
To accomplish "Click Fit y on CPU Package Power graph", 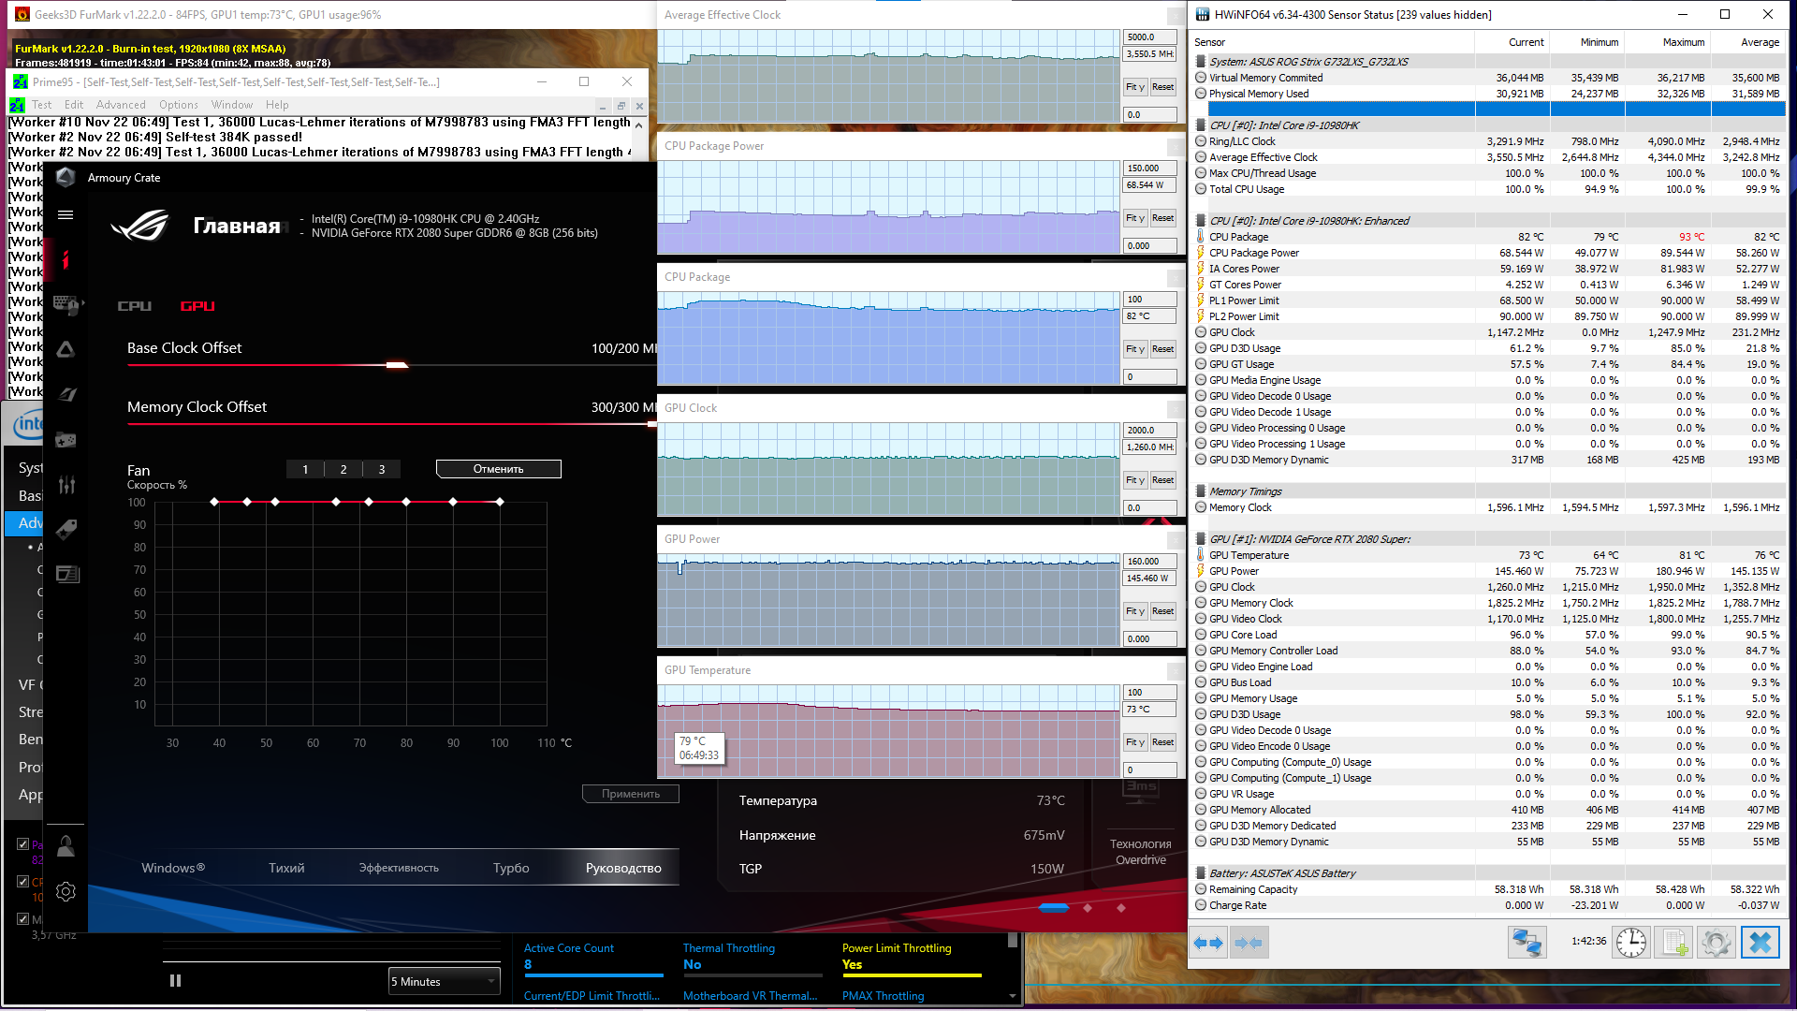I will [x=1134, y=218].
